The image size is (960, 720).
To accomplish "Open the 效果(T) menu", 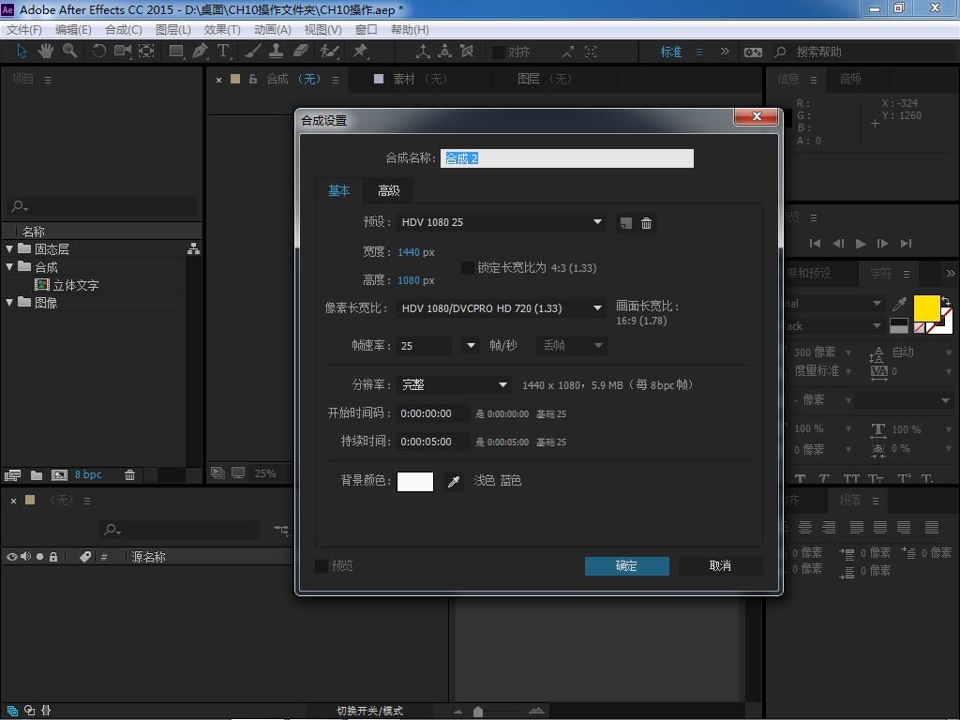I will [x=222, y=29].
